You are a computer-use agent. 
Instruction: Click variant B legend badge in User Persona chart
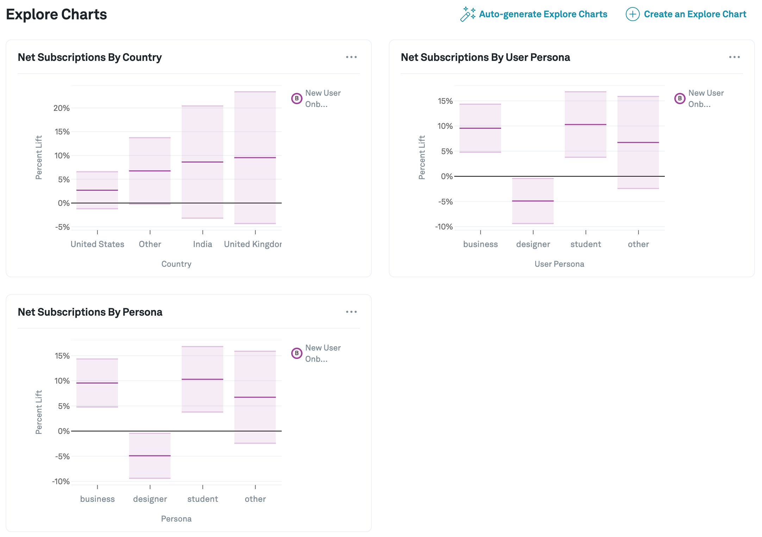680,99
